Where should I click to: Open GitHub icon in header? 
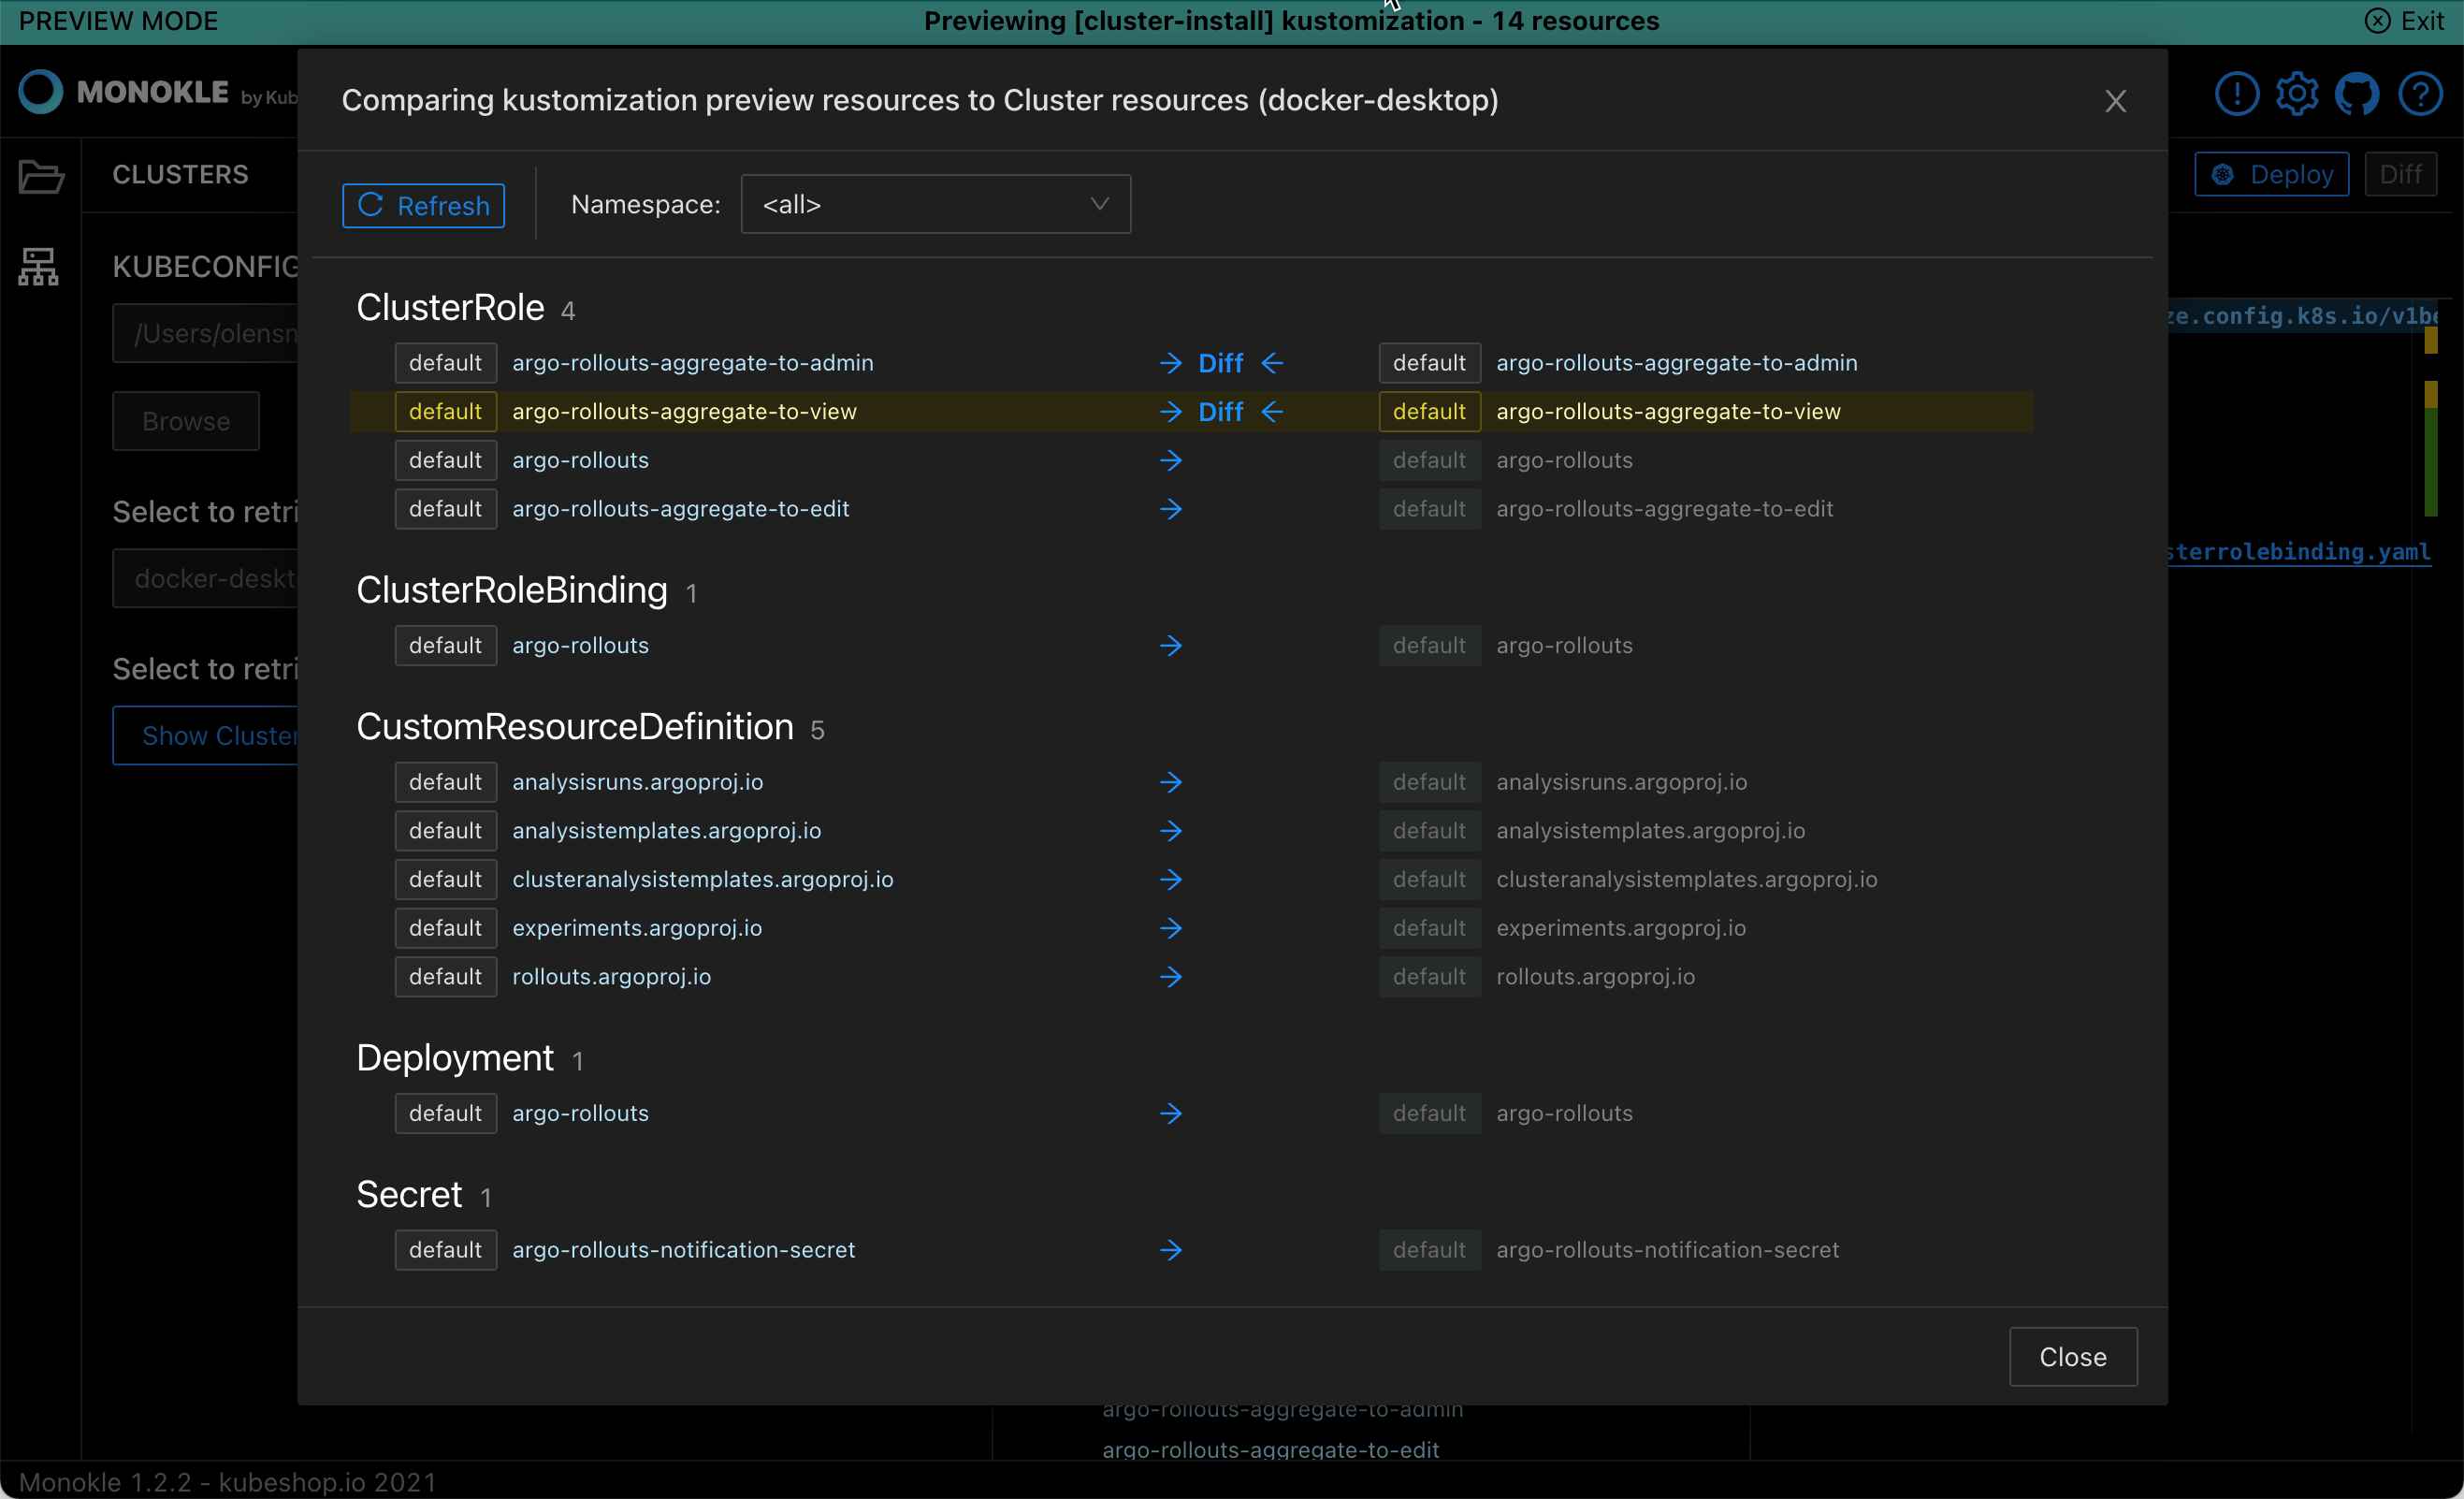click(x=2357, y=94)
